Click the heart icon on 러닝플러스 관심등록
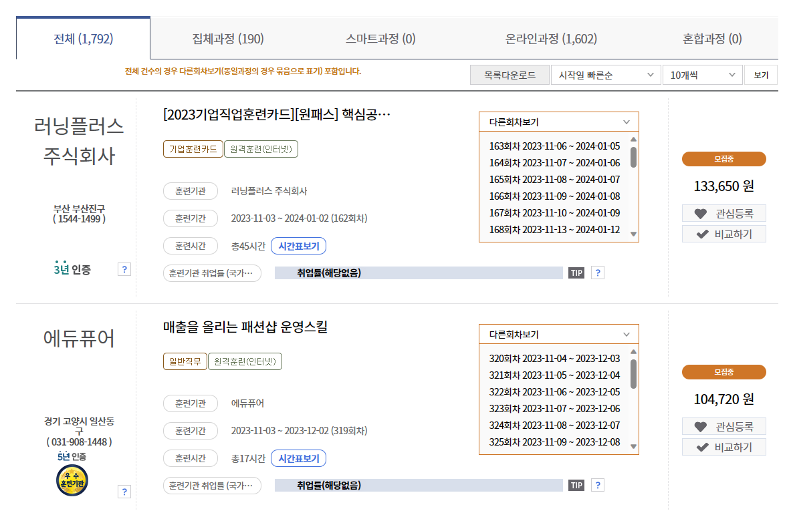 (x=700, y=213)
